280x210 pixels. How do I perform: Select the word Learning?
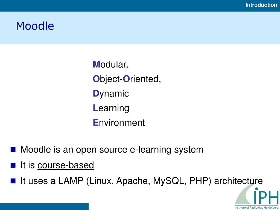point(111,108)
